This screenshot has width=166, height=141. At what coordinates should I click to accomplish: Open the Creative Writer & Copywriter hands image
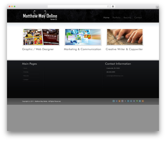[x=125, y=37]
